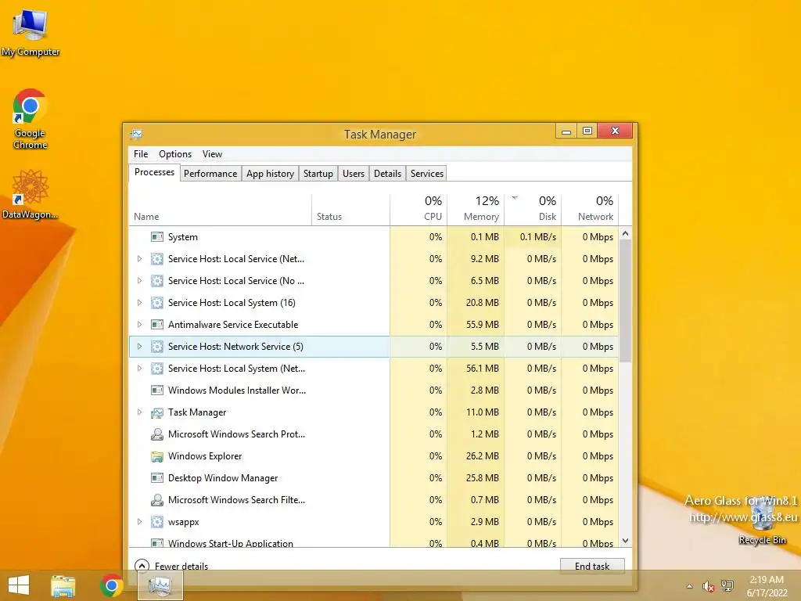This screenshot has height=601, width=801.
Task: Switch to the App history tab
Action: [x=270, y=174]
